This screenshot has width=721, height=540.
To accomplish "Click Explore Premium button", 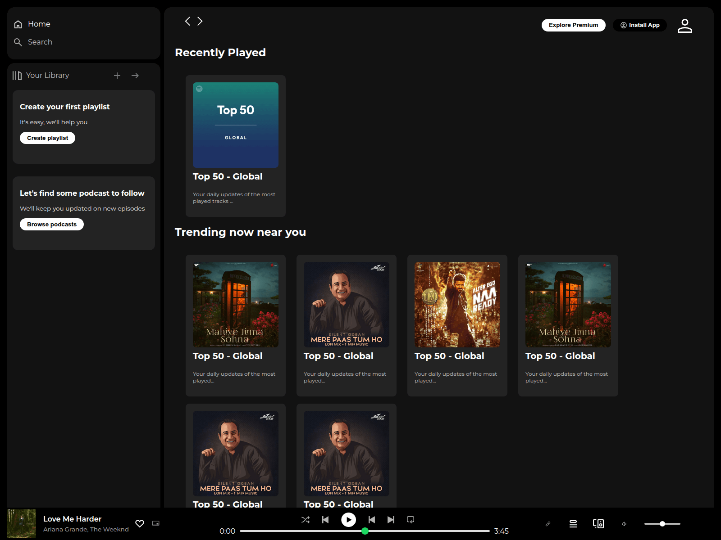I will 574,25.
